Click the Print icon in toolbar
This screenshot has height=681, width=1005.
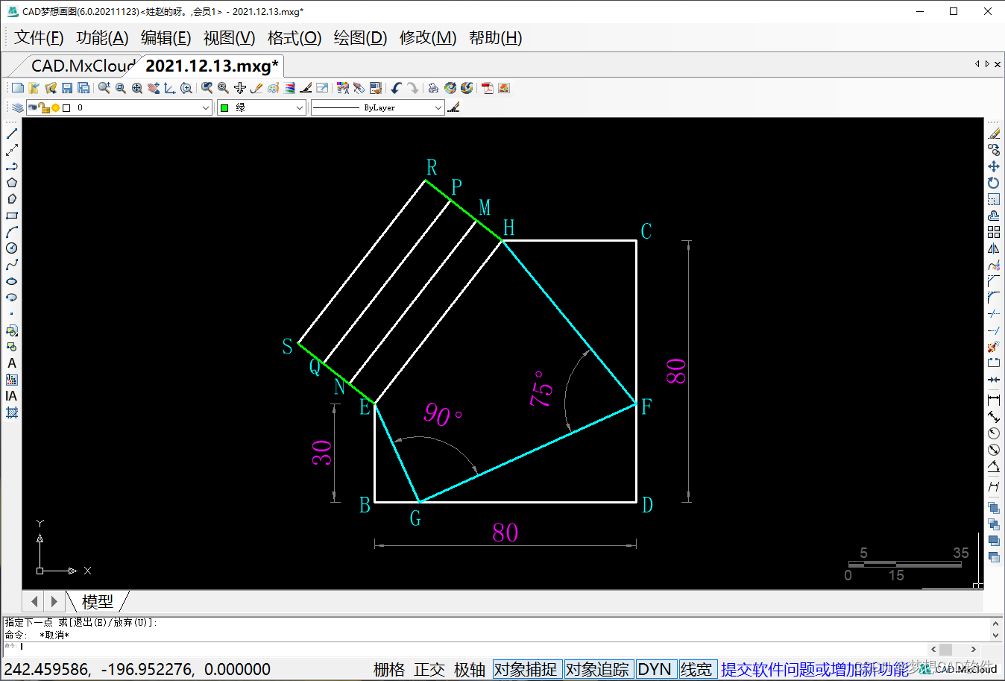pos(433,88)
